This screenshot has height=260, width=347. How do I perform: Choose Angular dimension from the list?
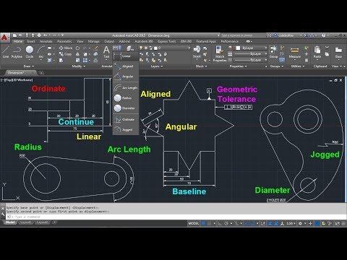126,77
